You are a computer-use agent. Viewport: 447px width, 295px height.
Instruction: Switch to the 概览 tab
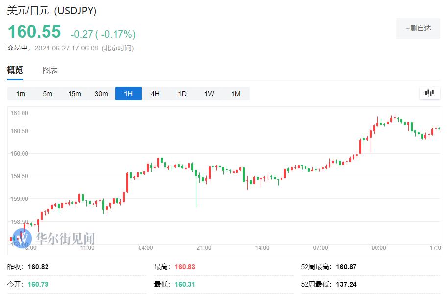[15, 70]
